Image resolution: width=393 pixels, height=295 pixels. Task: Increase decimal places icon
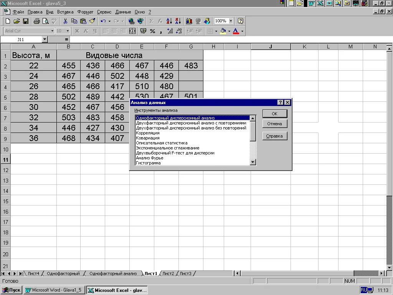(170, 31)
